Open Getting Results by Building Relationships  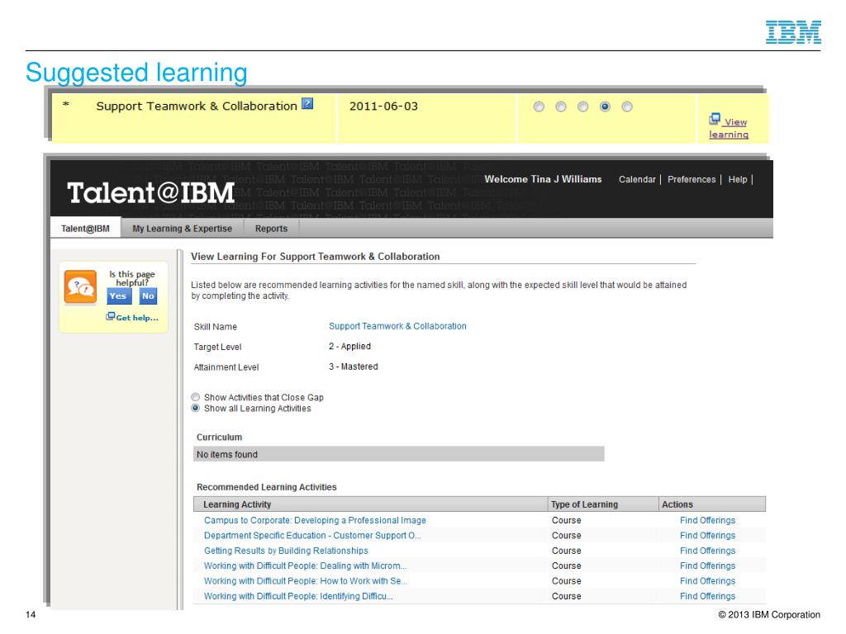click(286, 551)
